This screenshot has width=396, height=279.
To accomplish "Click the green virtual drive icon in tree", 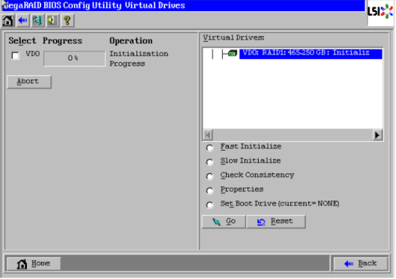I will [233, 53].
